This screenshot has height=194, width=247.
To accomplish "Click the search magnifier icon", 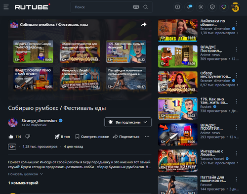I will [146, 7].
